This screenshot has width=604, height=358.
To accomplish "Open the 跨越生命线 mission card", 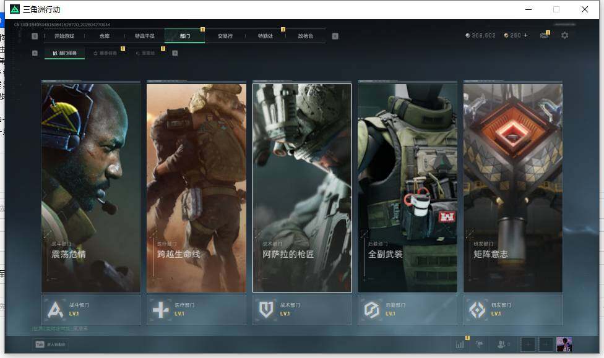I will [196, 188].
